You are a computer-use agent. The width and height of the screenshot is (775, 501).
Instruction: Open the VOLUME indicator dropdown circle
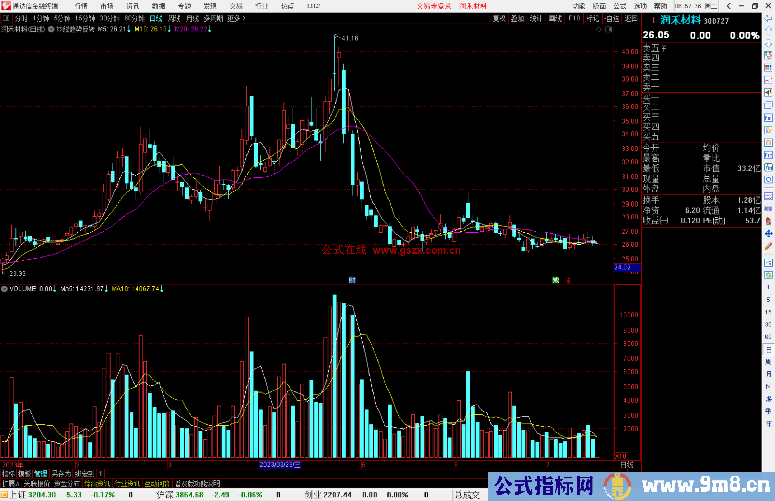click(x=4, y=289)
